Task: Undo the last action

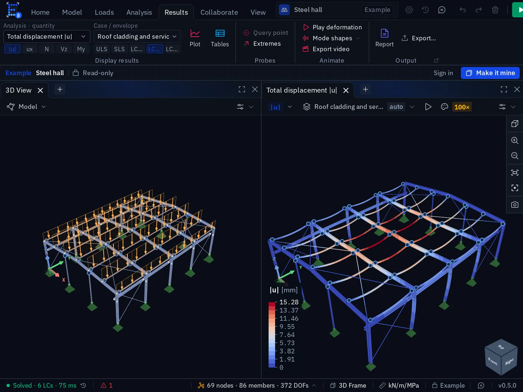Action: 463,10
